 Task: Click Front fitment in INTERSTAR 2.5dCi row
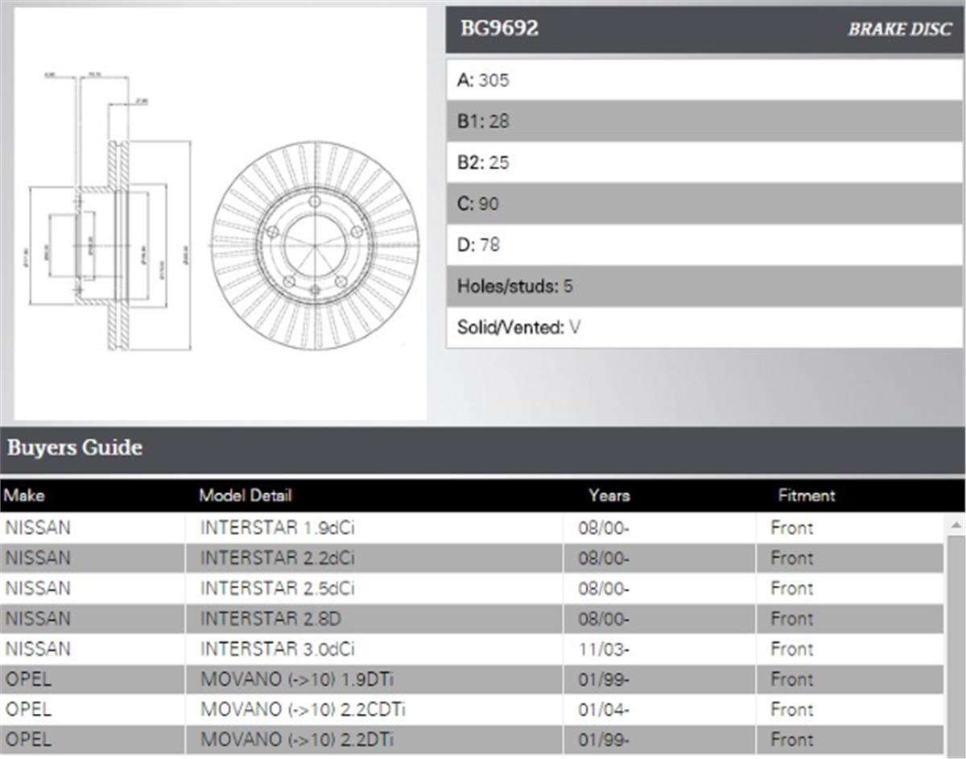[791, 588]
